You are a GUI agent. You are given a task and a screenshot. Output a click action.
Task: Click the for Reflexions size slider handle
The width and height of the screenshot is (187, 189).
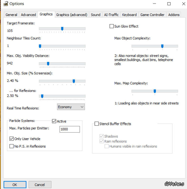[42, 96]
